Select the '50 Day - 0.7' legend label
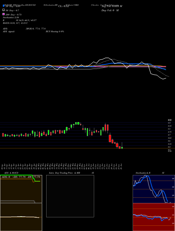The width and height of the screenshot is (175, 231). tap(12, 10)
